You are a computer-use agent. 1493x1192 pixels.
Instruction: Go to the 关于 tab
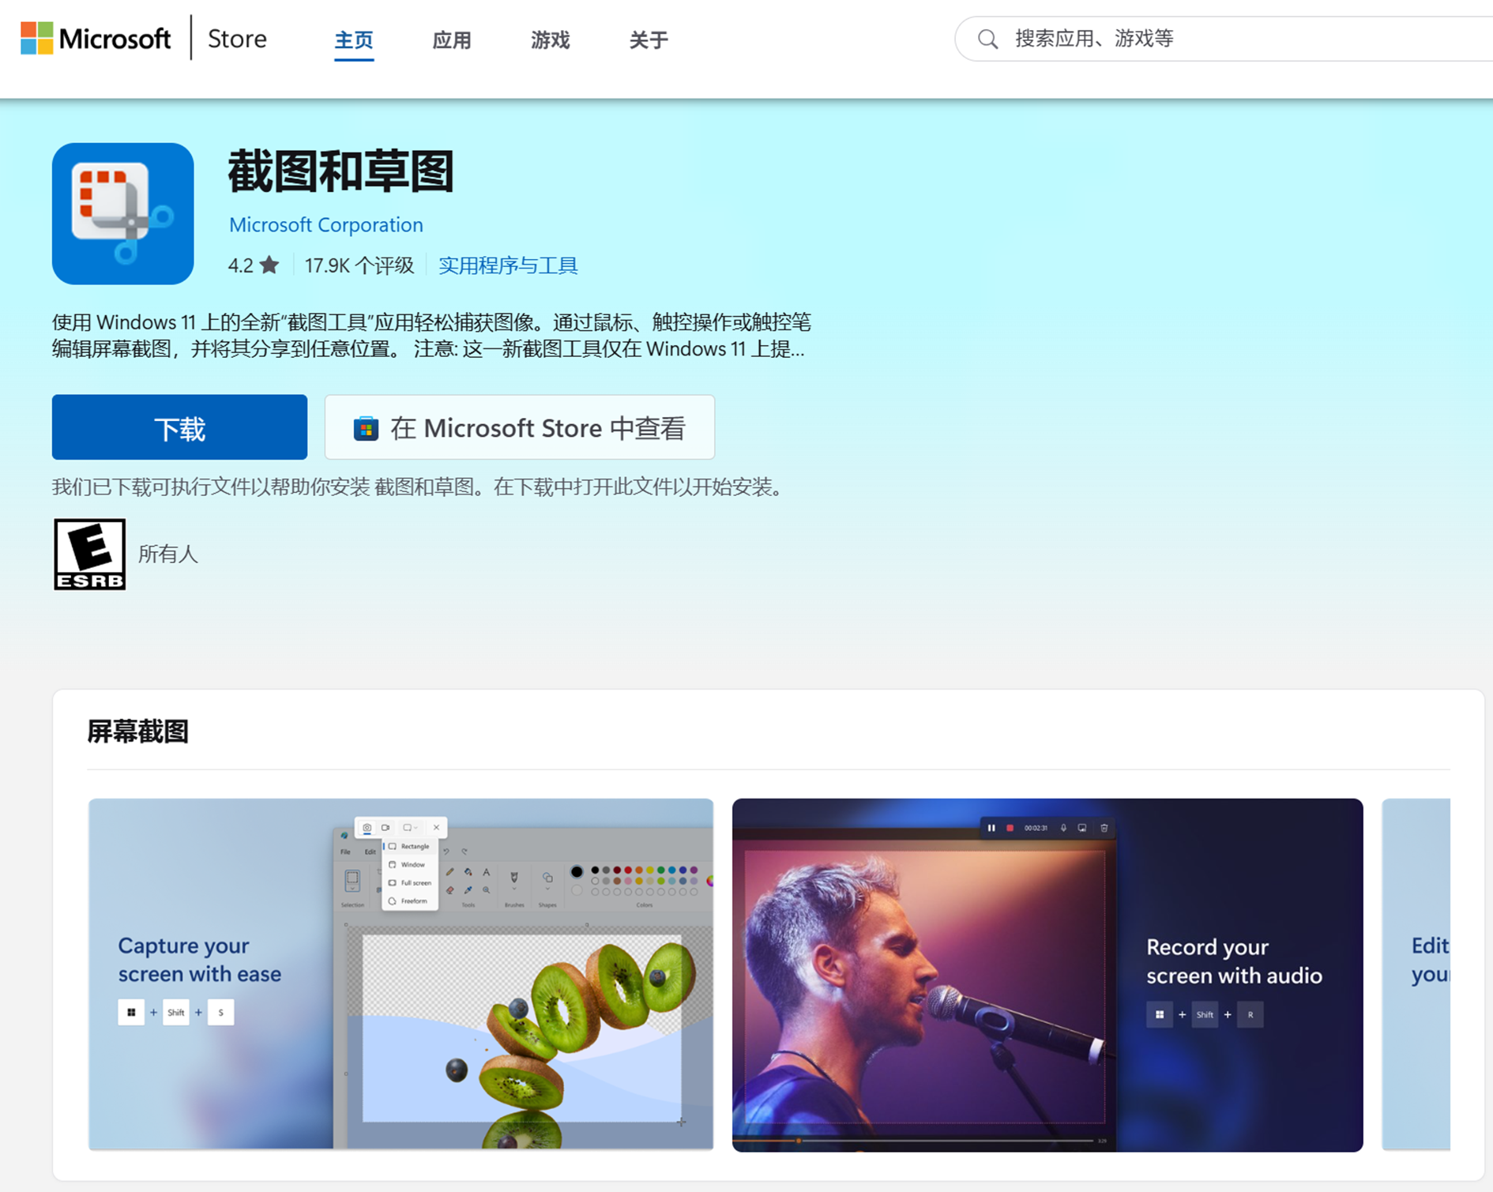(x=649, y=39)
